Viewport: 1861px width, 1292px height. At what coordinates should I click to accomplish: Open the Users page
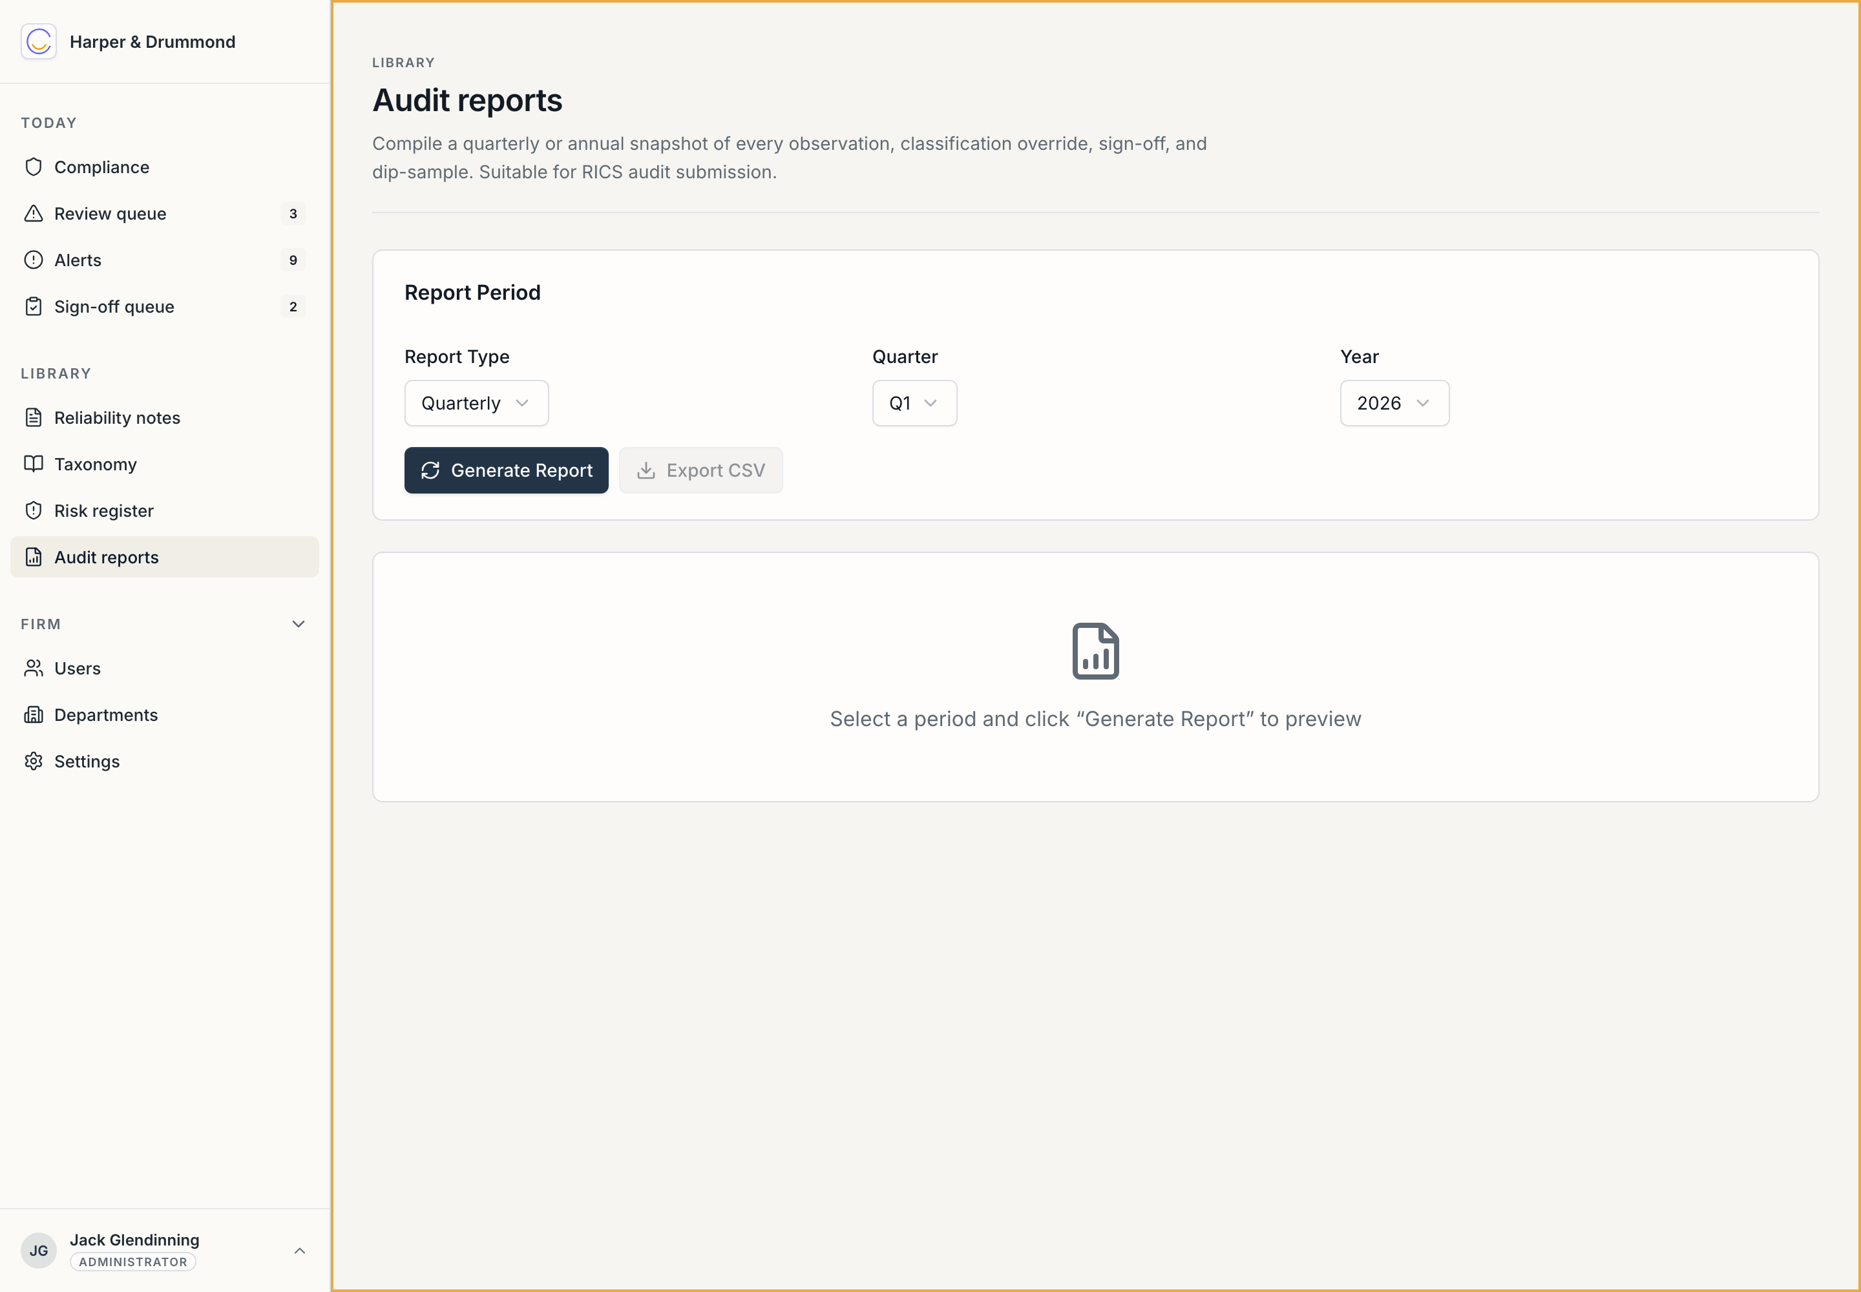pyautogui.click(x=164, y=668)
